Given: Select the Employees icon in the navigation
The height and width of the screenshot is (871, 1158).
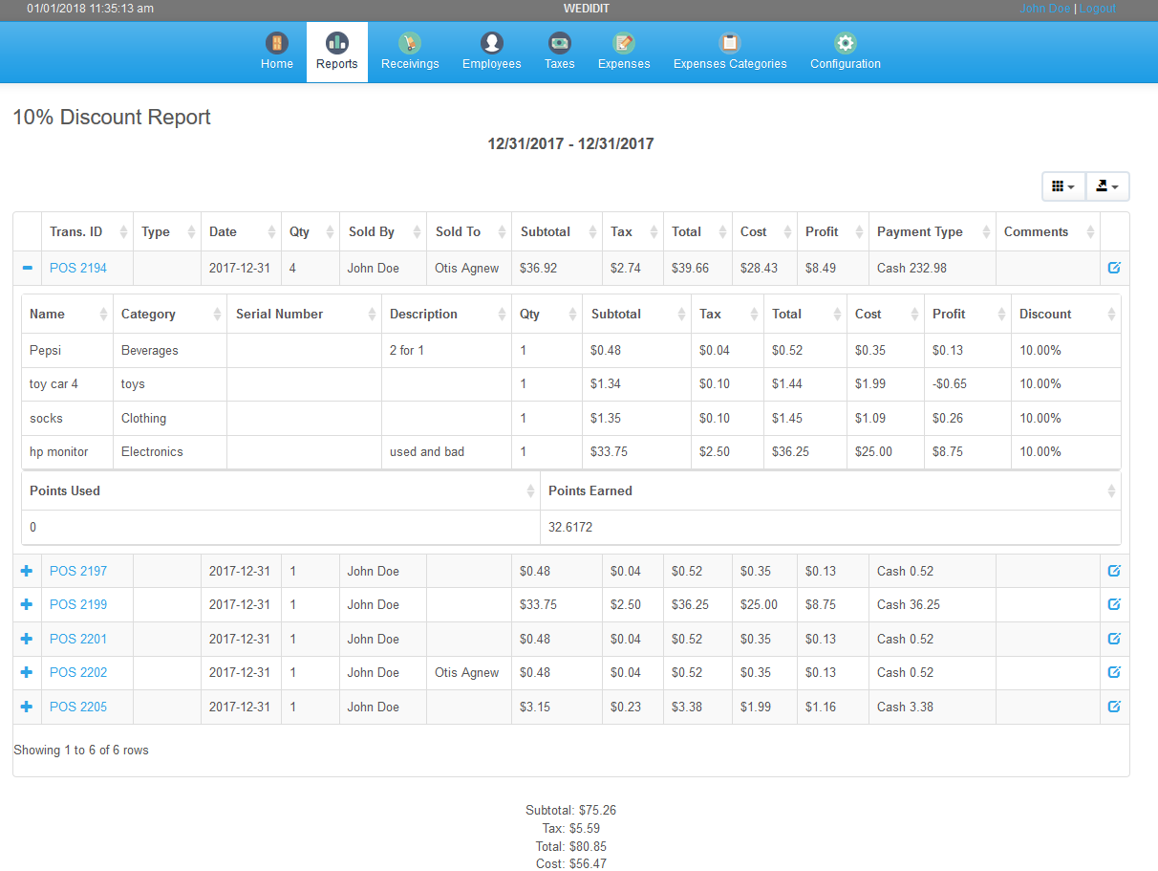Looking at the screenshot, I should (x=490, y=43).
